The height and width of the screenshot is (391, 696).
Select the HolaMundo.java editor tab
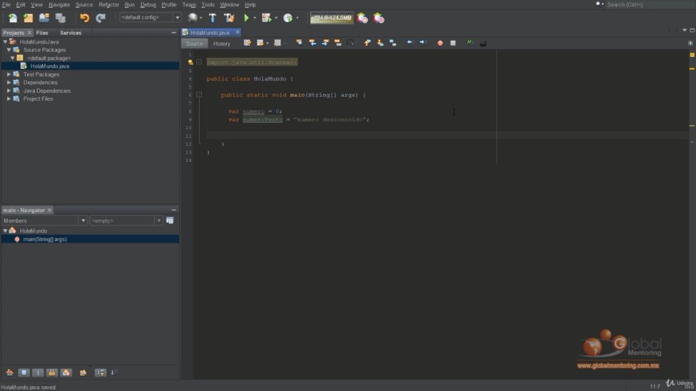coord(209,33)
